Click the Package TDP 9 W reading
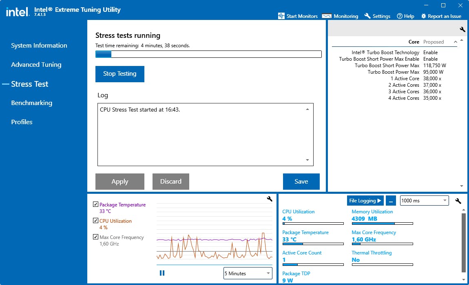The height and width of the screenshot is (285, 469). pyautogui.click(x=288, y=281)
